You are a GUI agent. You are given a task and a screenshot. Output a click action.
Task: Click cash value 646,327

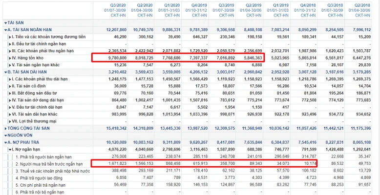[x=200, y=37]
